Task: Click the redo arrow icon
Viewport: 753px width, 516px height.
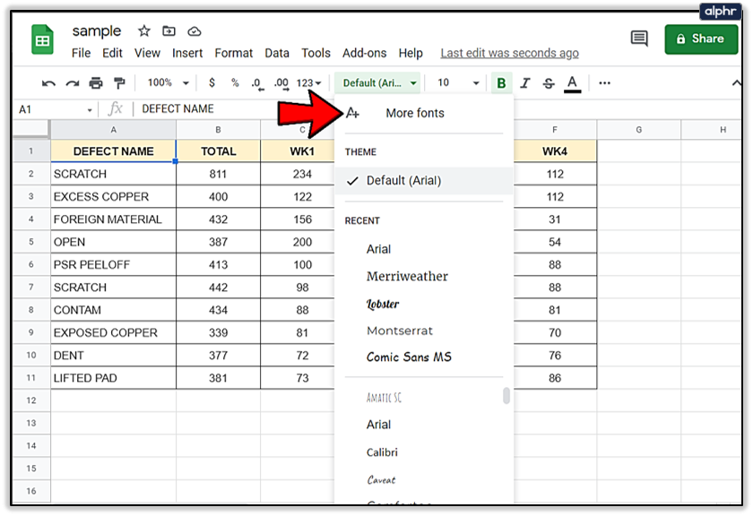Action: coord(72,83)
